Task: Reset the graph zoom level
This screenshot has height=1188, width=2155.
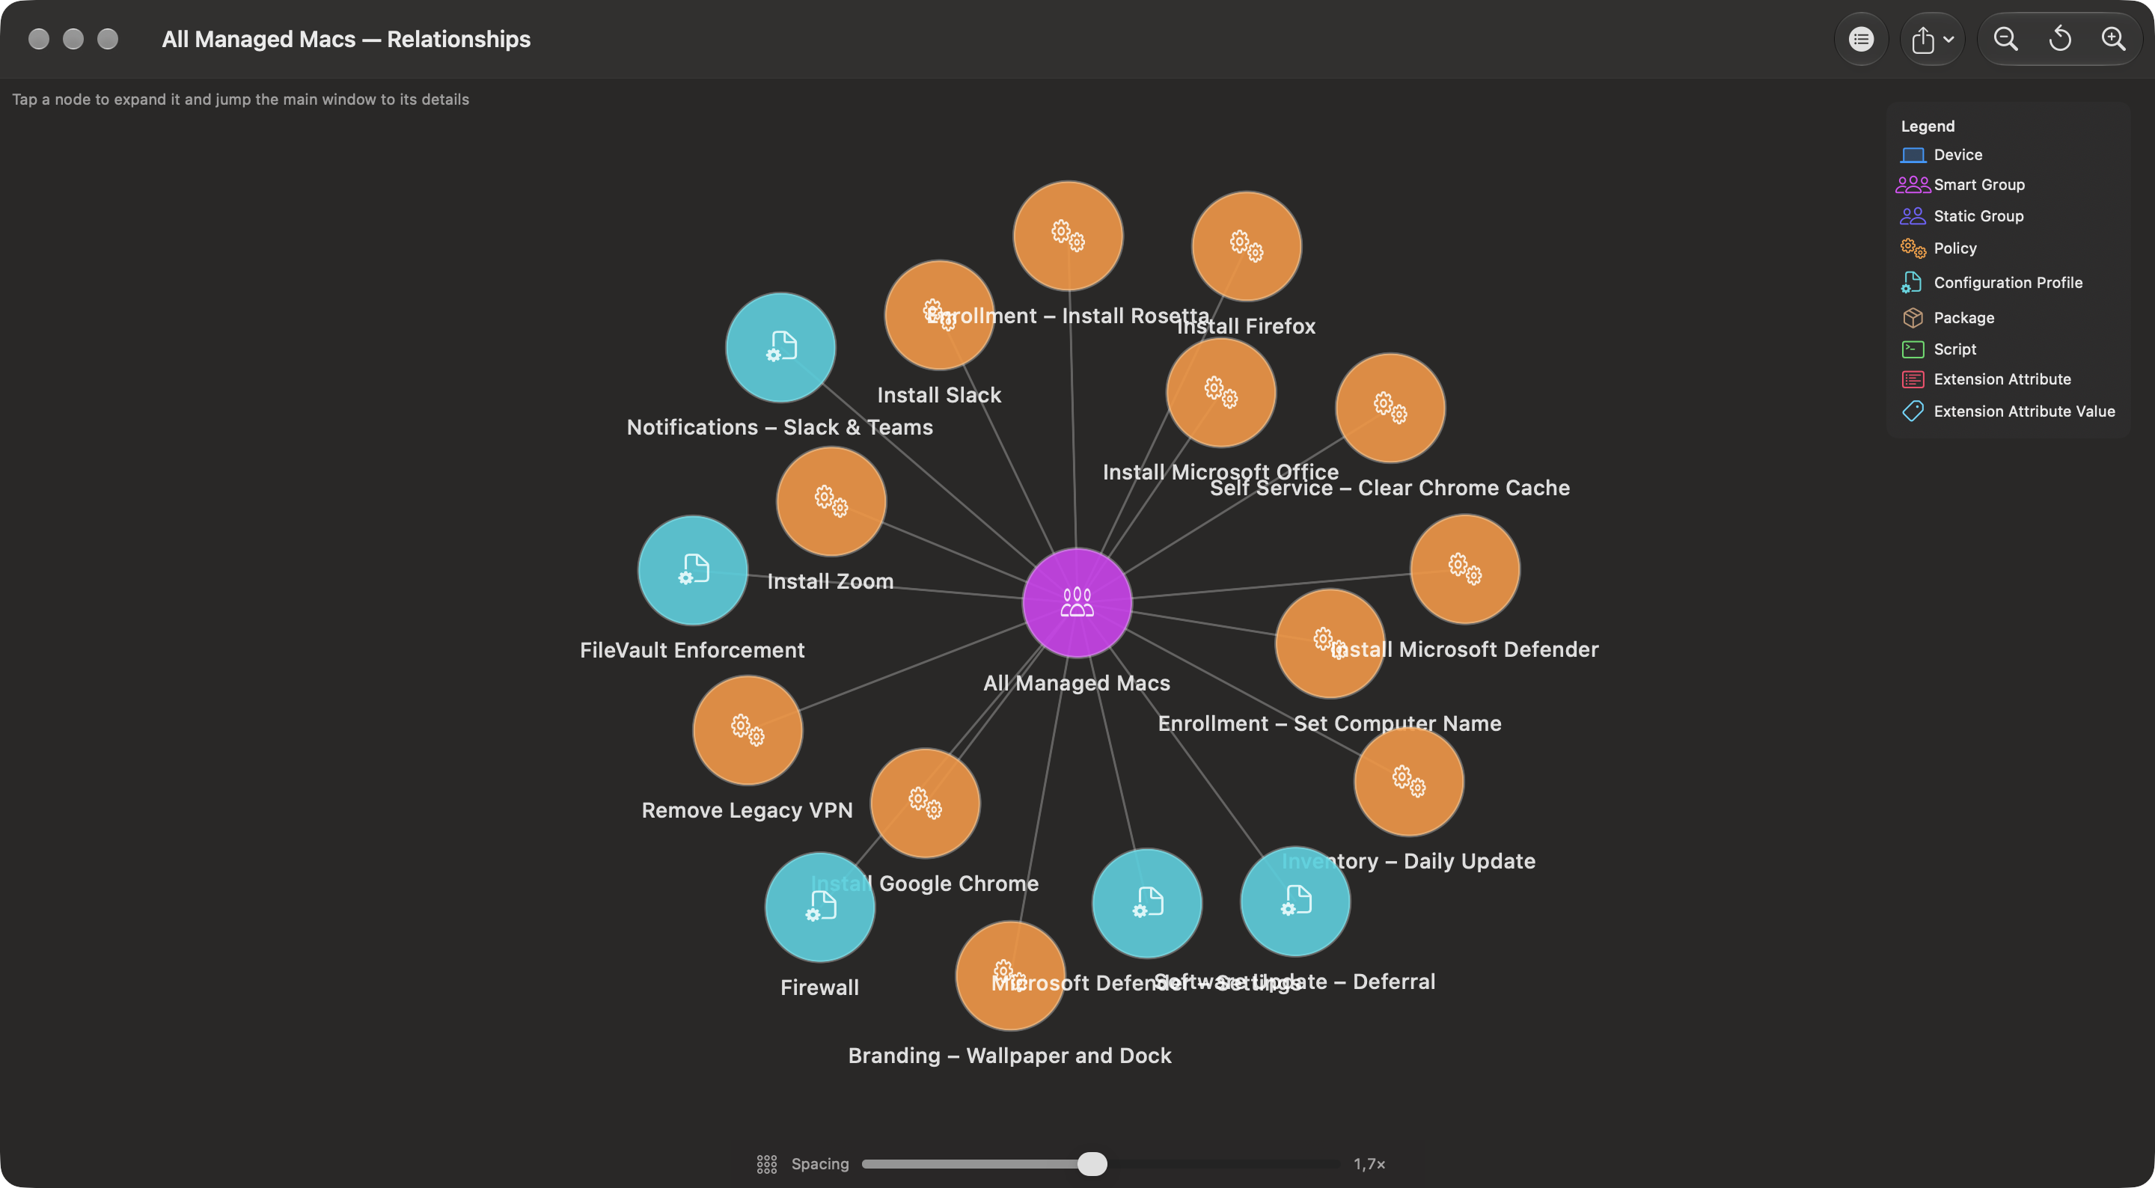Action: coord(2061,40)
